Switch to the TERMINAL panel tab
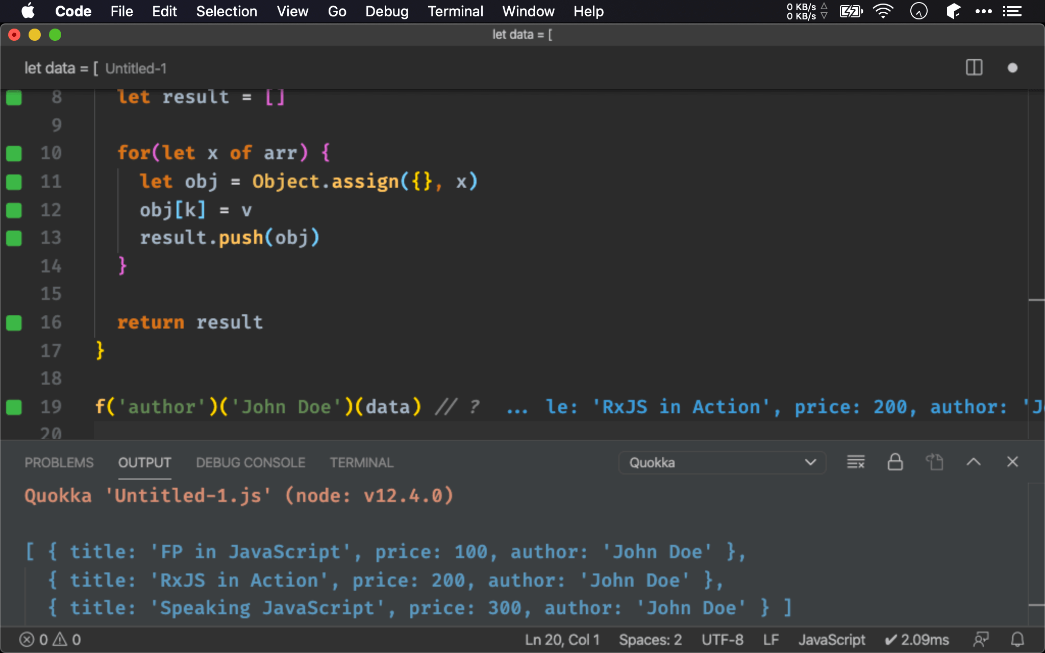This screenshot has width=1045, height=653. (x=361, y=463)
